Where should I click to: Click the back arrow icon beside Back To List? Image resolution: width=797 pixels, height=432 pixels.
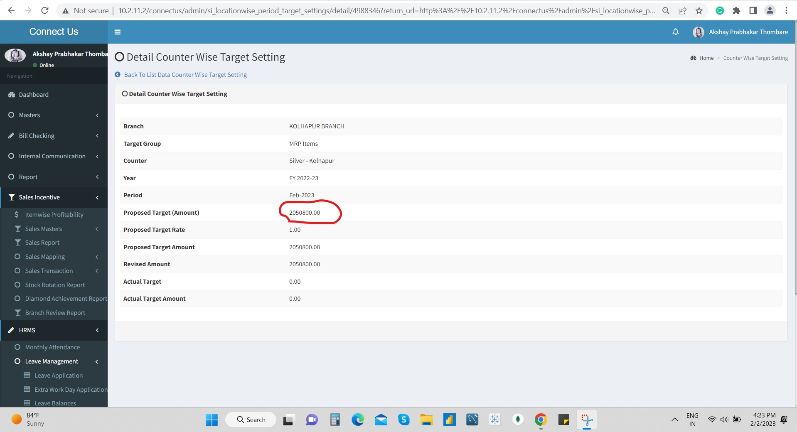[x=118, y=75]
